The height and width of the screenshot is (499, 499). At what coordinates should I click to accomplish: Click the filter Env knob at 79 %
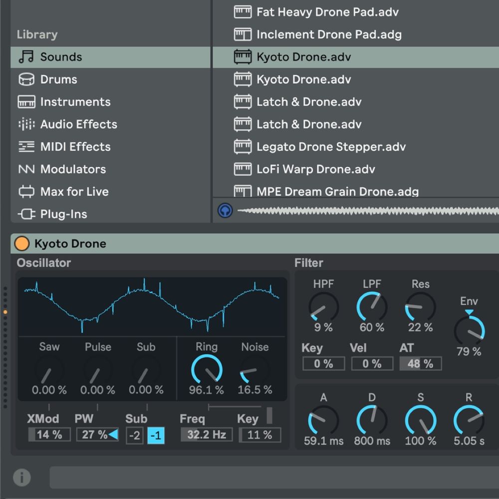[469, 331]
